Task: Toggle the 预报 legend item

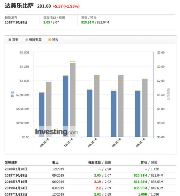Action: click(x=53, y=40)
